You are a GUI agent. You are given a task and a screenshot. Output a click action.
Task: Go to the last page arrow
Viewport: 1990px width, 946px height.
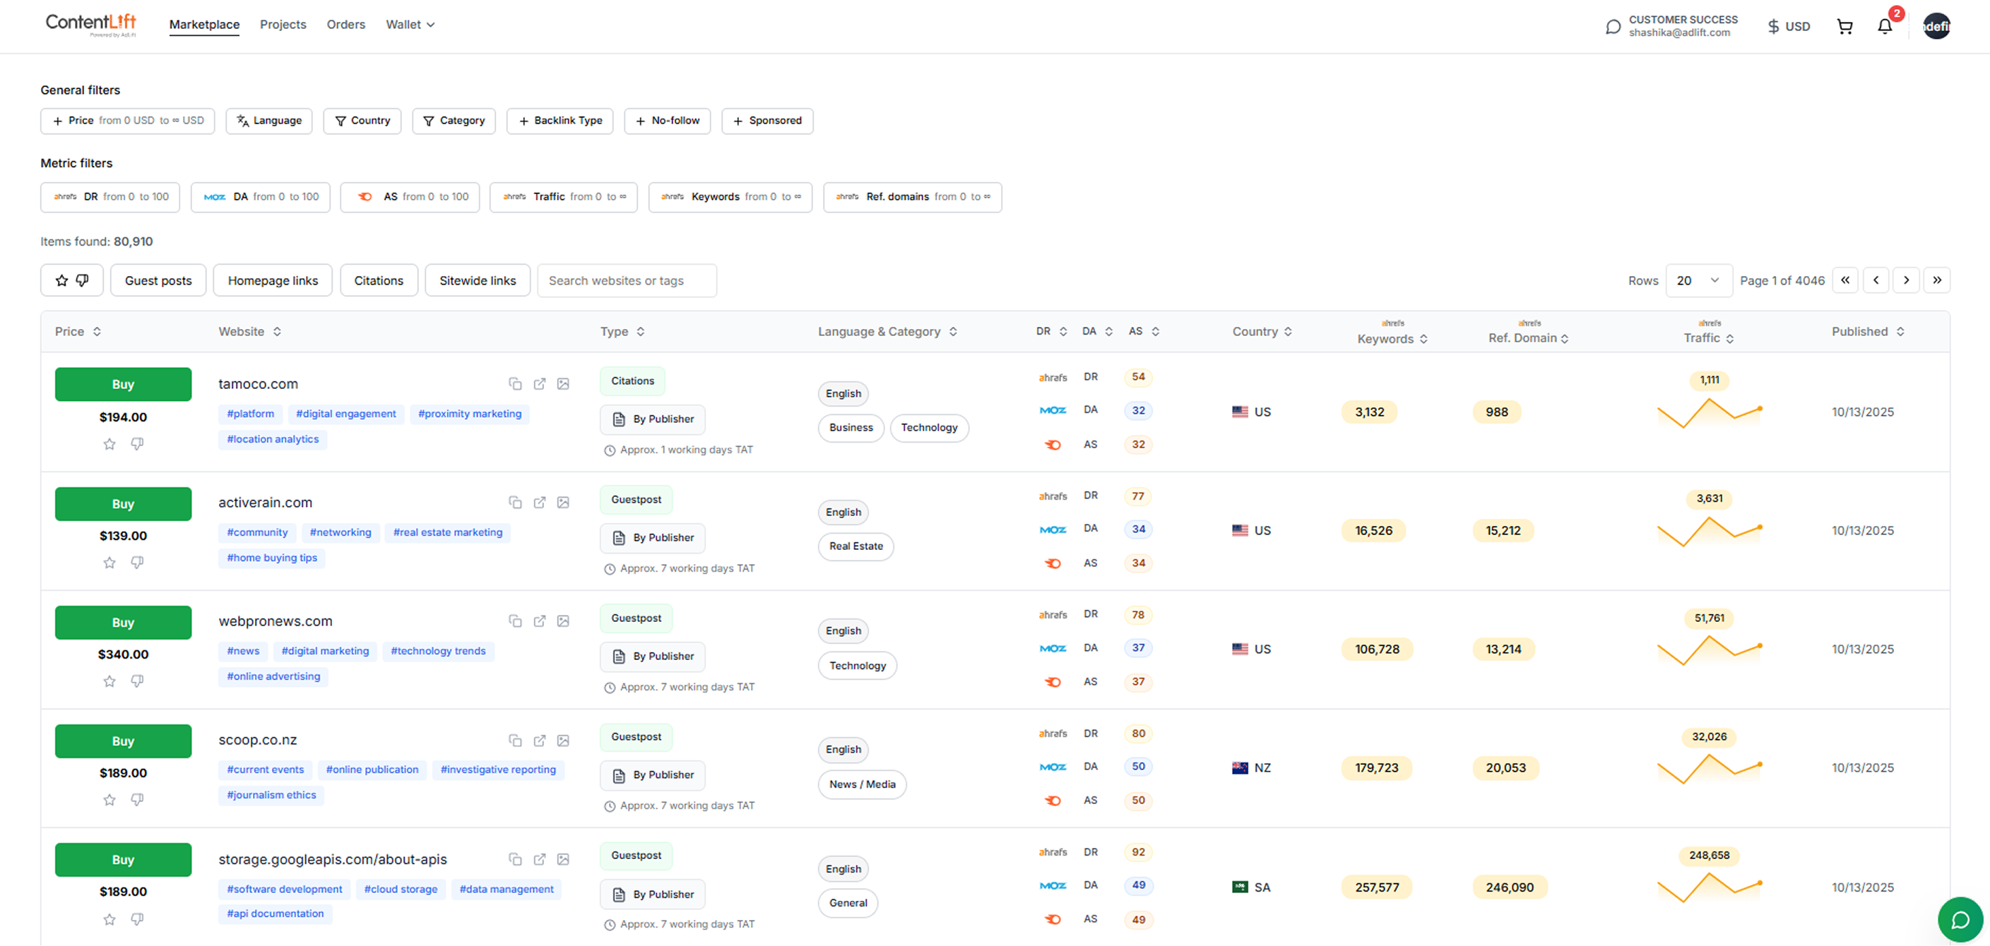tap(1937, 280)
